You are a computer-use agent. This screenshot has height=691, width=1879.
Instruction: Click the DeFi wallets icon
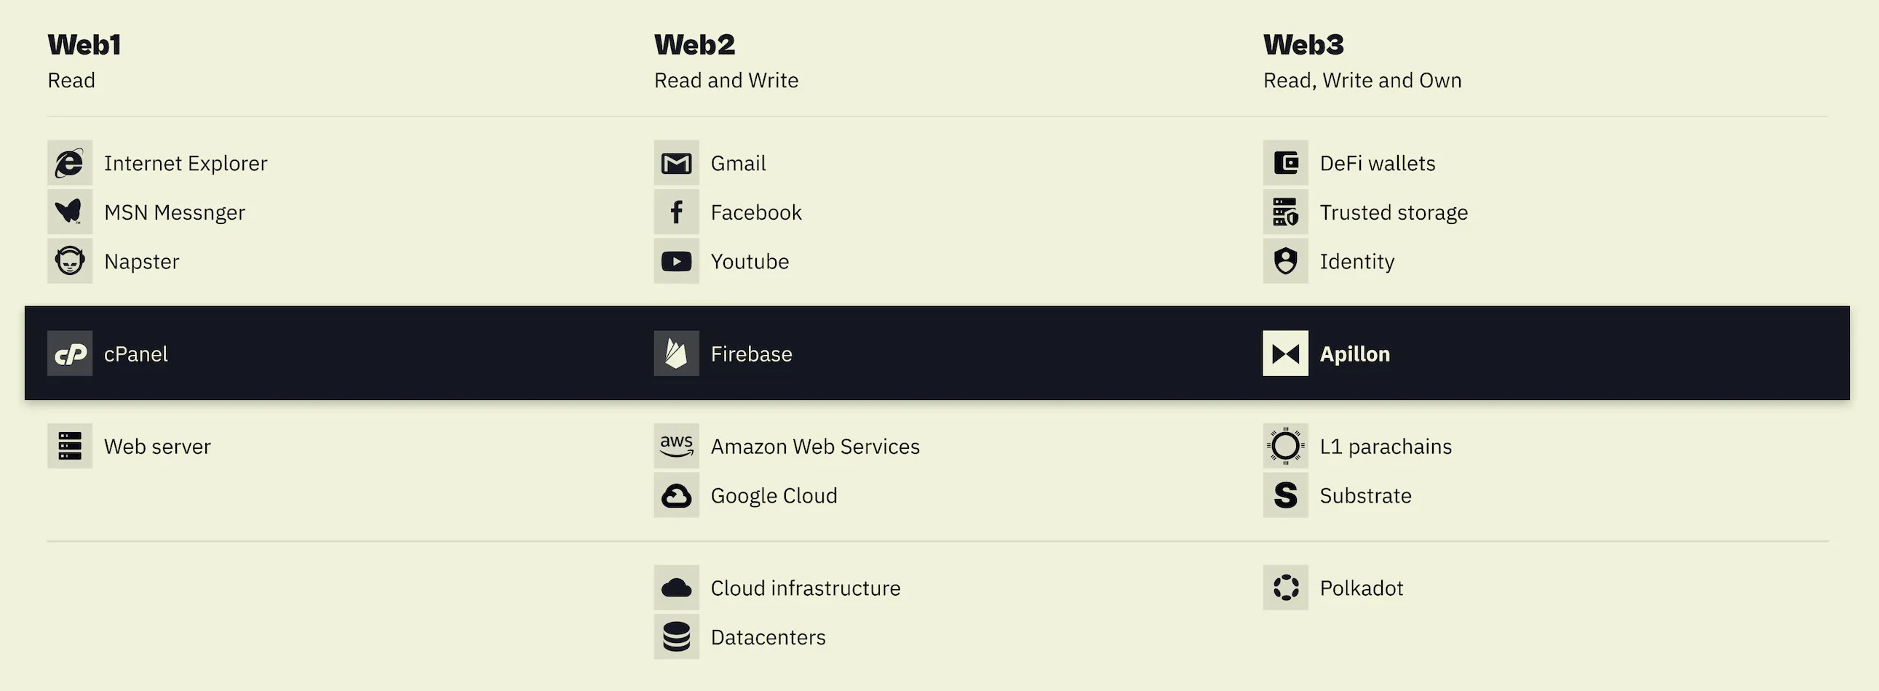click(1285, 162)
